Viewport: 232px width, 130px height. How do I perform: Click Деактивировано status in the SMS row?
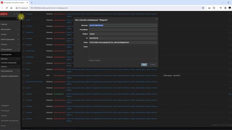[59, 75]
